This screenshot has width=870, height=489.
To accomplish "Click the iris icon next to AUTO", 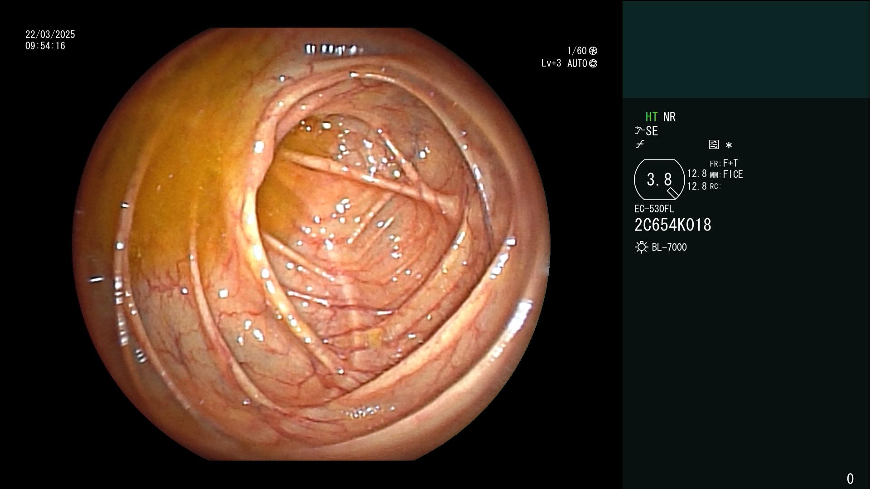I will point(593,63).
